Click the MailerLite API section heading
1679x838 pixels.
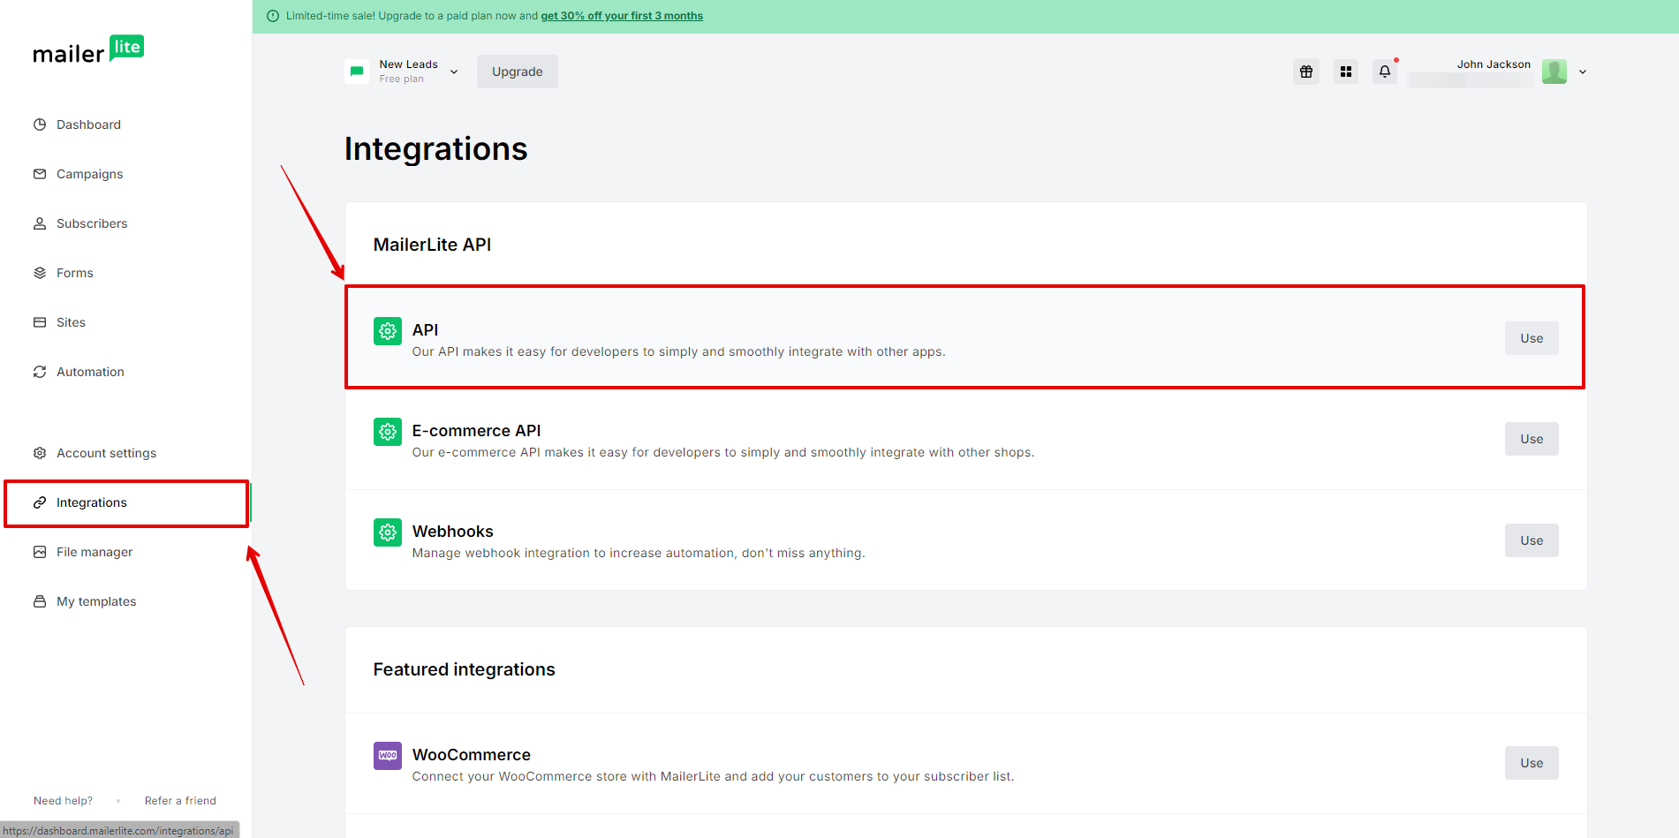pyautogui.click(x=432, y=245)
